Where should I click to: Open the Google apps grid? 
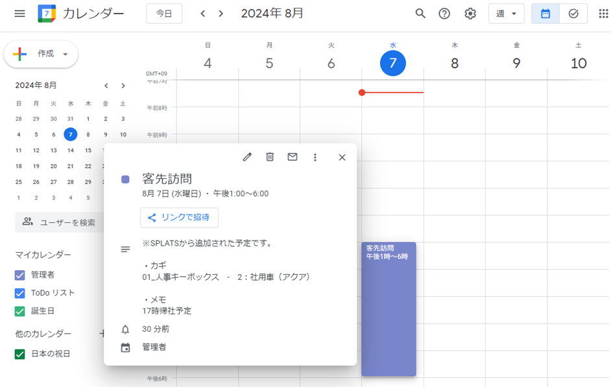[603, 14]
